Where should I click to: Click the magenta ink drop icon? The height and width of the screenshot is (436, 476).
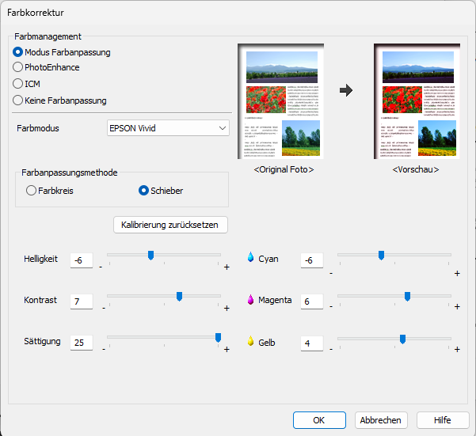pyautogui.click(x=250, y=300)
